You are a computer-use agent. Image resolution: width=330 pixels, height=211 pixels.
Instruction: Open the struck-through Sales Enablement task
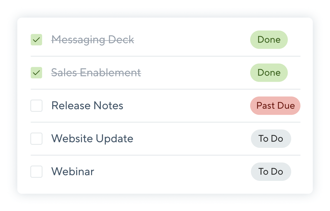point(96,73)
